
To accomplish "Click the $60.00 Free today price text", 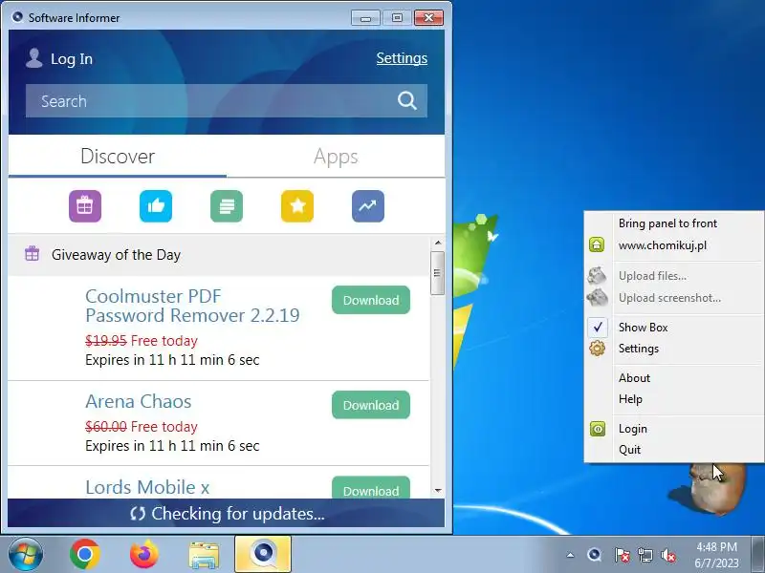I will point(142,426).
